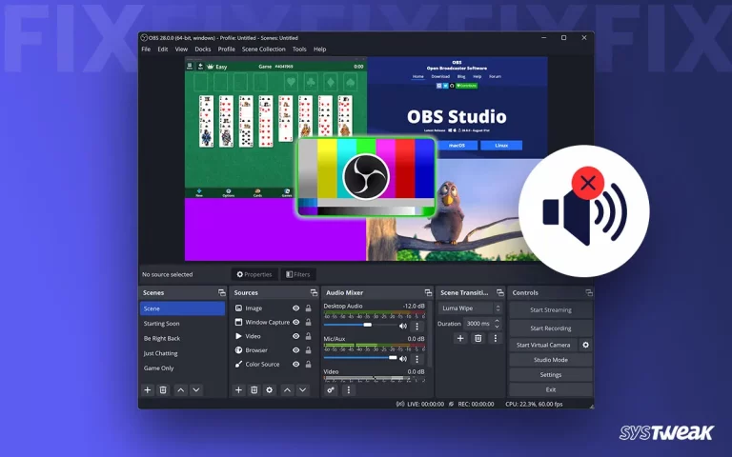Move scene down with arrow

(196, 389)
